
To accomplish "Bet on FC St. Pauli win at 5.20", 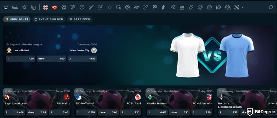I will 131,112.
